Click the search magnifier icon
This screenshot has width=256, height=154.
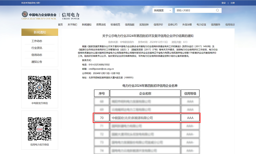tap(217, 10)
